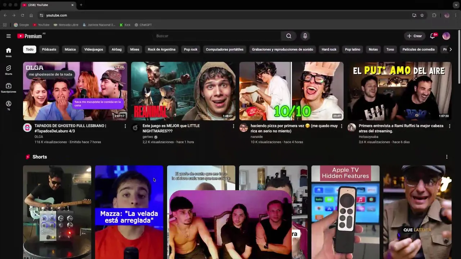Click the OLGA channel avatar
This screenshot has width=461, height=259.
pyautogui.click(x=27, y=128)
